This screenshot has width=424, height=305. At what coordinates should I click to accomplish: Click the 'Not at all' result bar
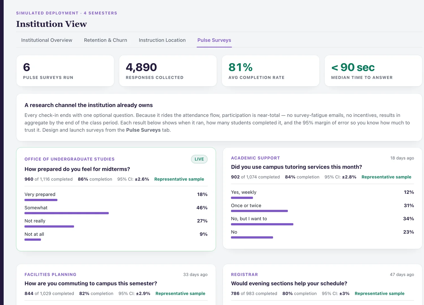[x=33, y=240]
